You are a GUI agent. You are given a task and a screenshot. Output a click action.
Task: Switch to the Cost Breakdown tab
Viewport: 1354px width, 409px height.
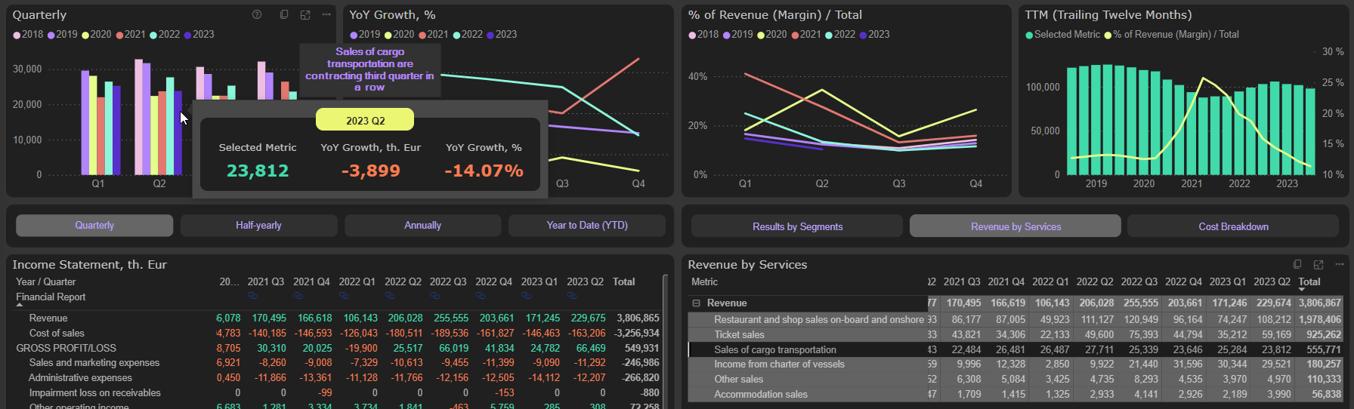click(1233, 226)
